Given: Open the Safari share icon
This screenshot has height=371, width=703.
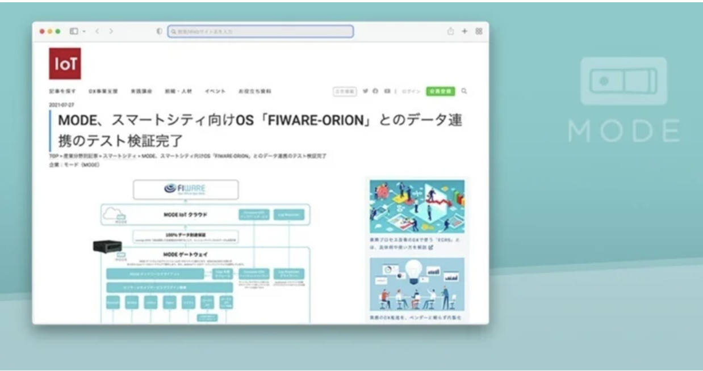Looking at the screenshot, I should pos(450,32).
